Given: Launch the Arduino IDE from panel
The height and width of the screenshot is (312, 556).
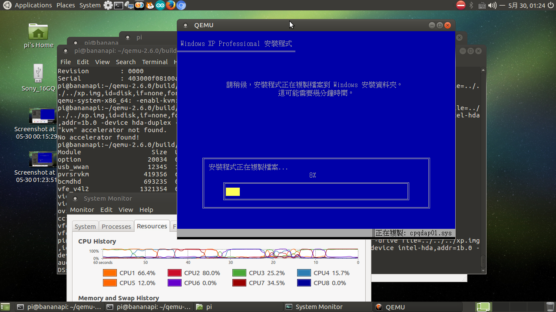Looking at the screenshot, I should point(160,5).
